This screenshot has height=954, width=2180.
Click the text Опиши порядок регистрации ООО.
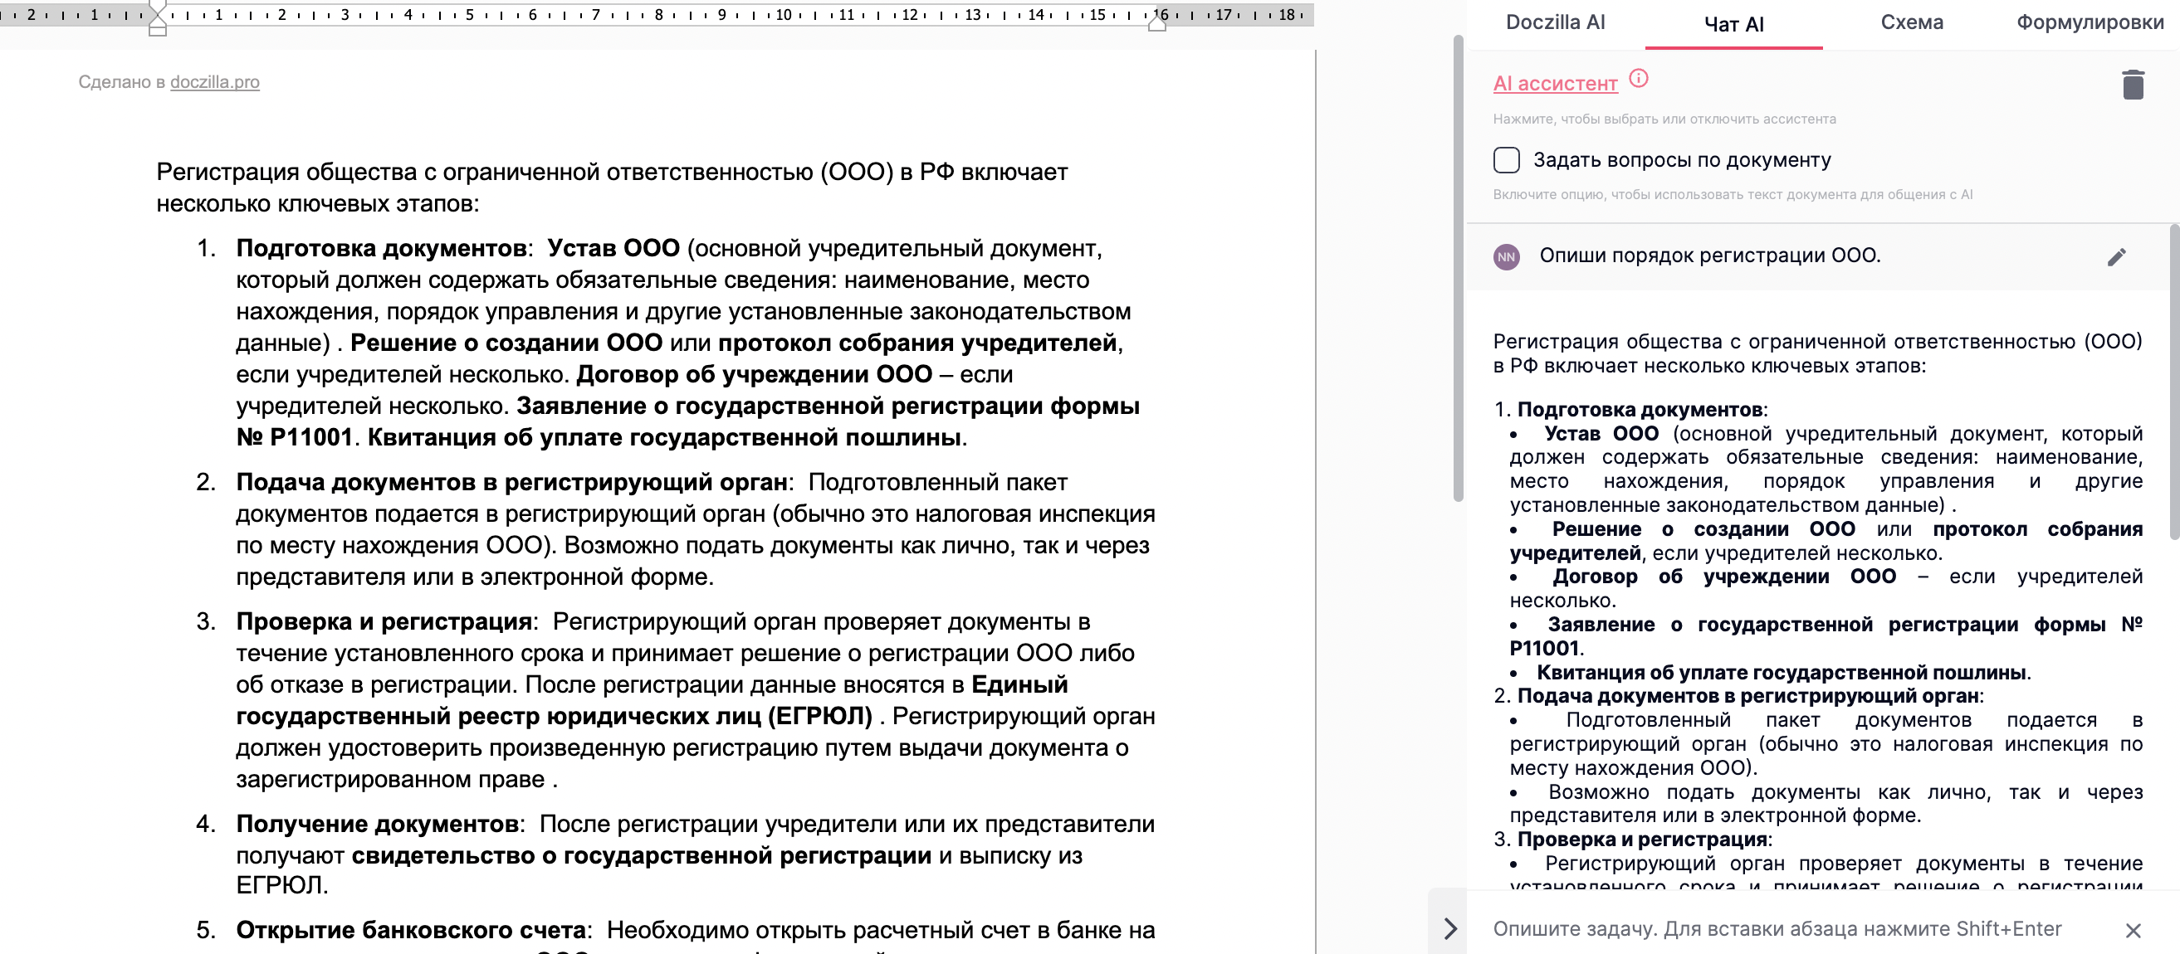tap(1709, 256)
